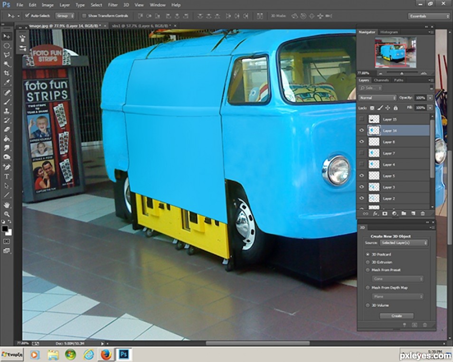Open the Image menu
This screenshot has height=362, width=453.
click(x=47, y=5)
